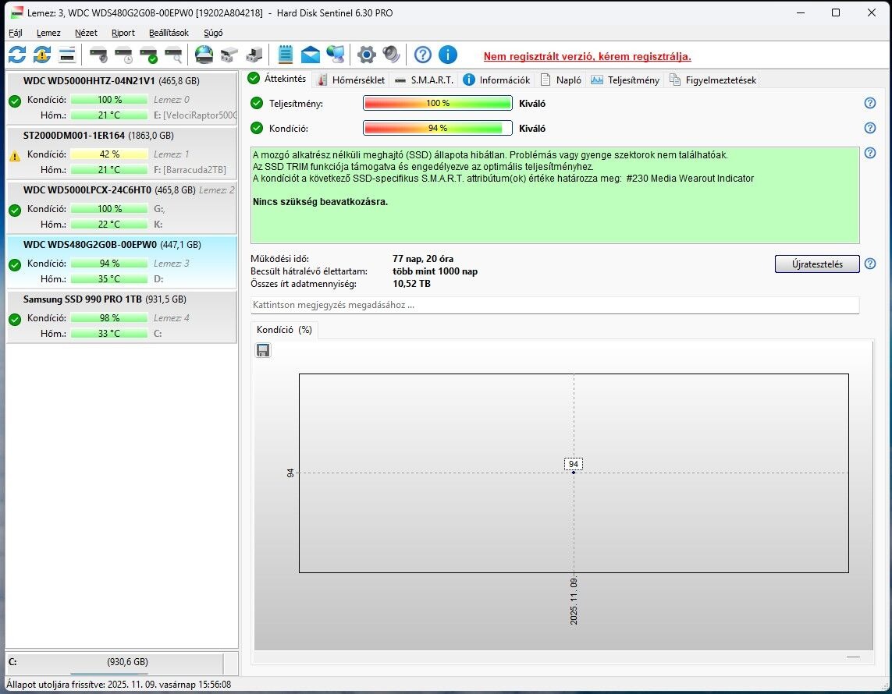Click 'Nincs szükség beavatkozásra.' text
This screenshot has width=892, height=694.
point(320,202)
